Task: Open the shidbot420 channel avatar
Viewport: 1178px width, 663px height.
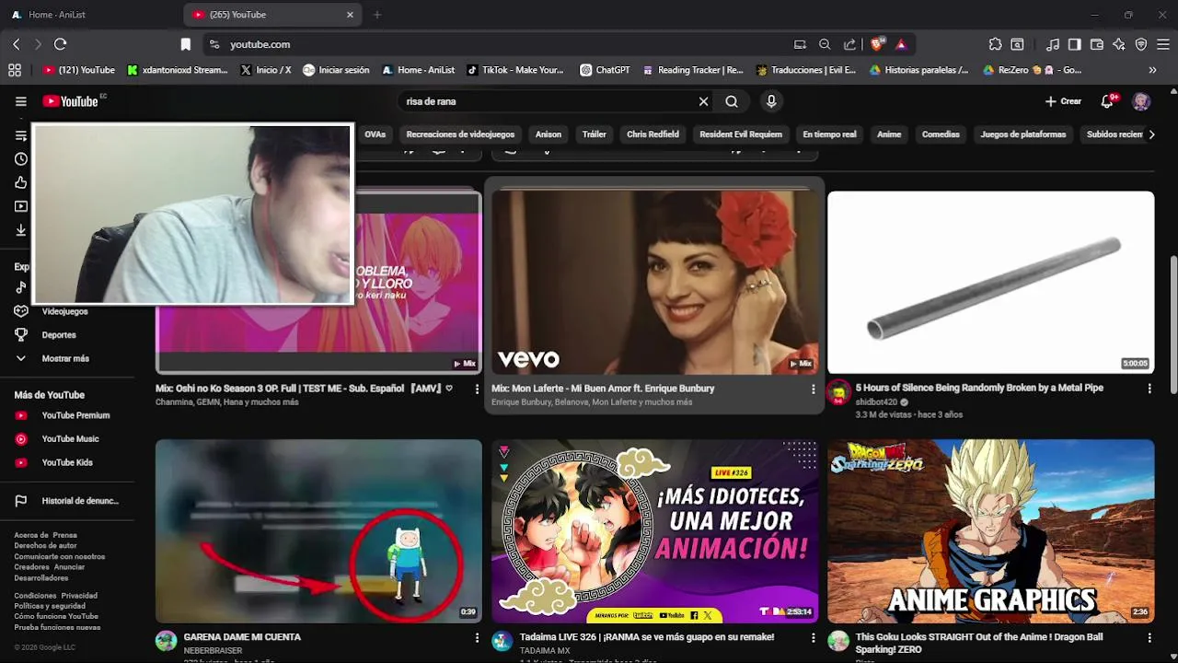Action: (x=837, y=393)
